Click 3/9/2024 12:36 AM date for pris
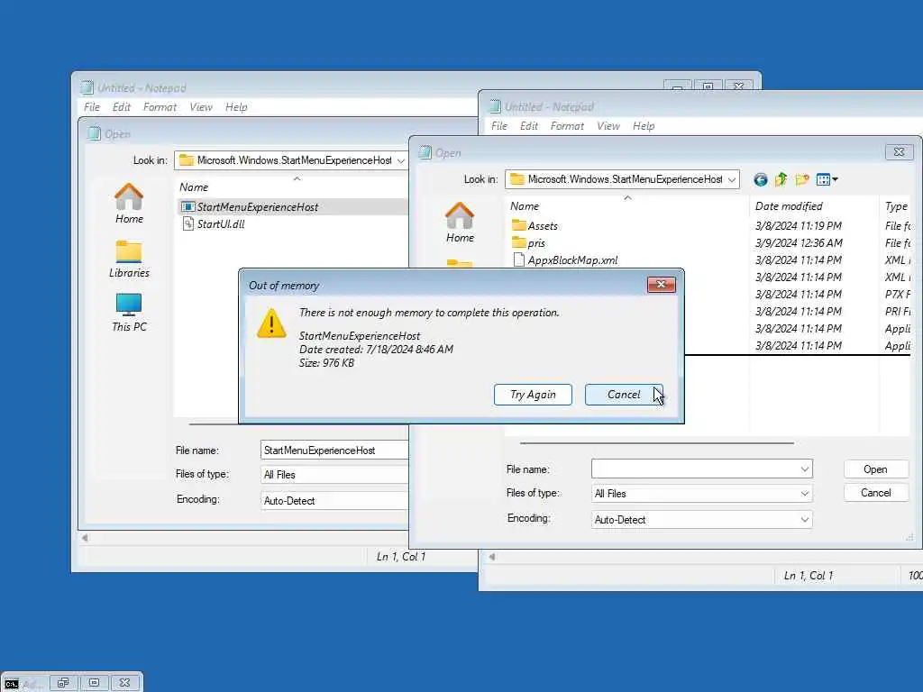 coord(799,243)
